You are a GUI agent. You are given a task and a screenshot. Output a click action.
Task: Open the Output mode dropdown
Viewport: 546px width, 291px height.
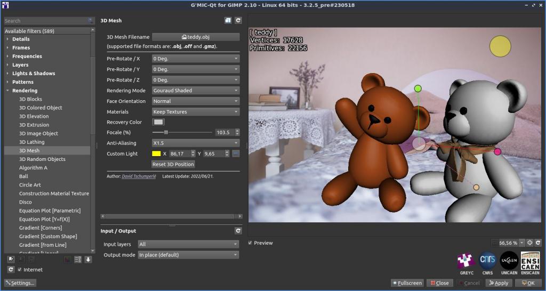188,255
